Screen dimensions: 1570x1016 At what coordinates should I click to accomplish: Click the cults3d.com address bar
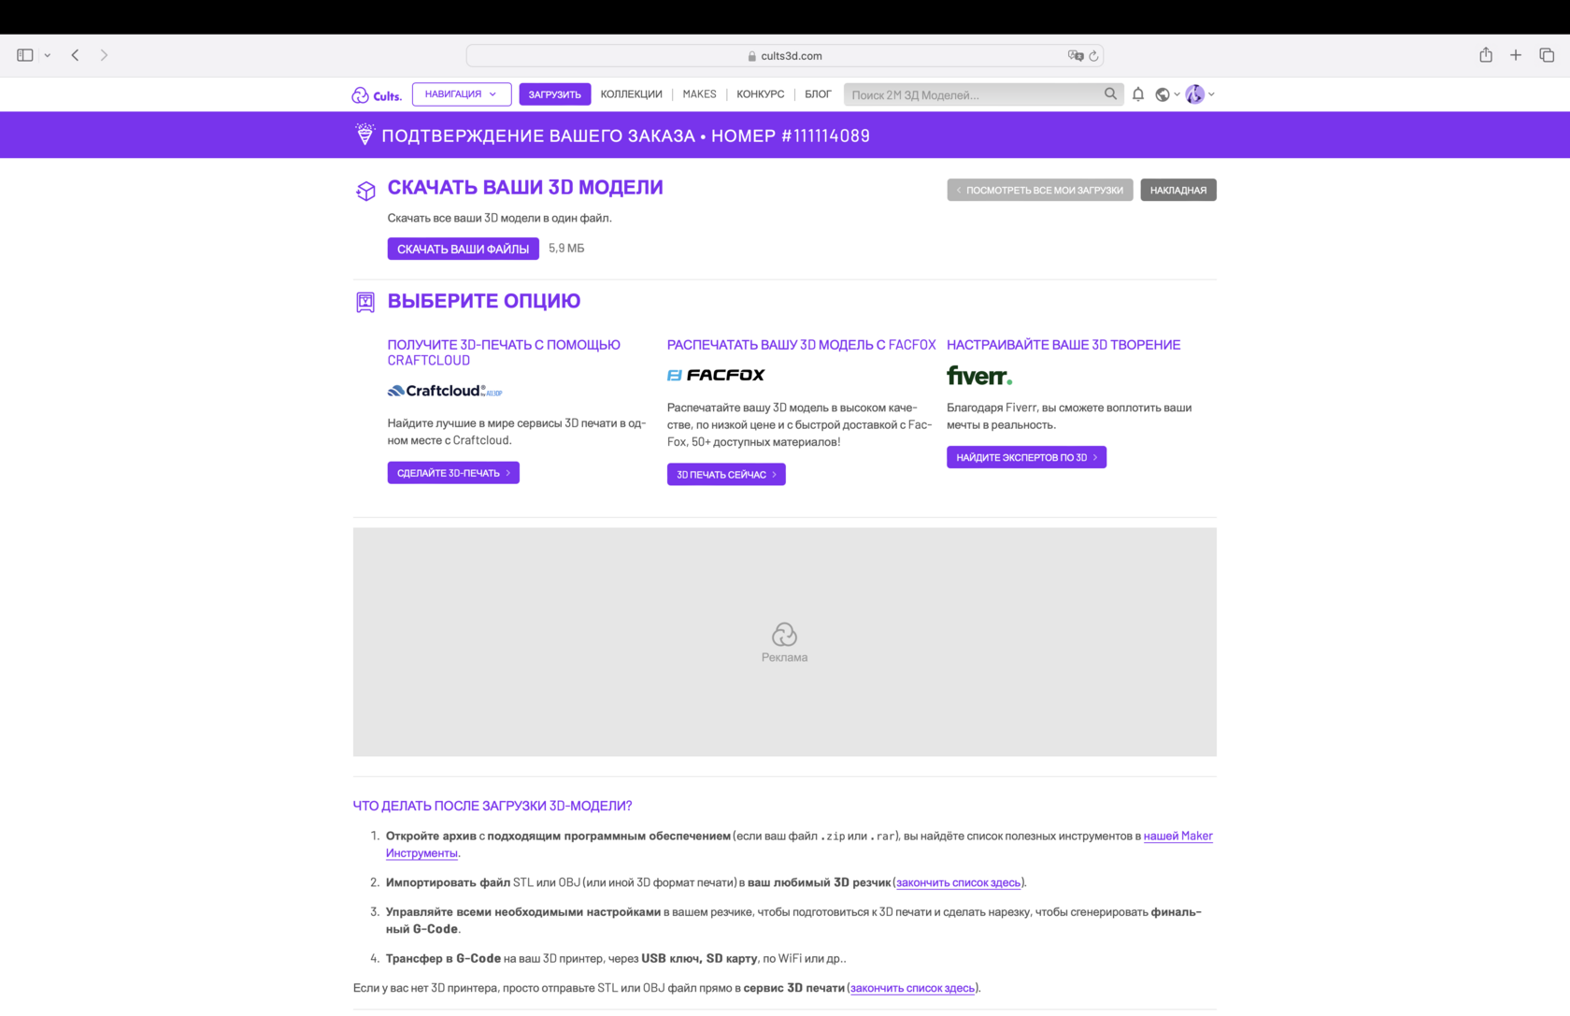[x=785, y=56]
